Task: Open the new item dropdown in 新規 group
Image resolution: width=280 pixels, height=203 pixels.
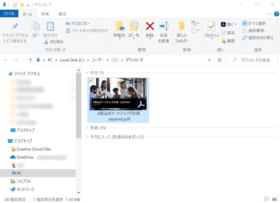Action: [x=195, y=23]
